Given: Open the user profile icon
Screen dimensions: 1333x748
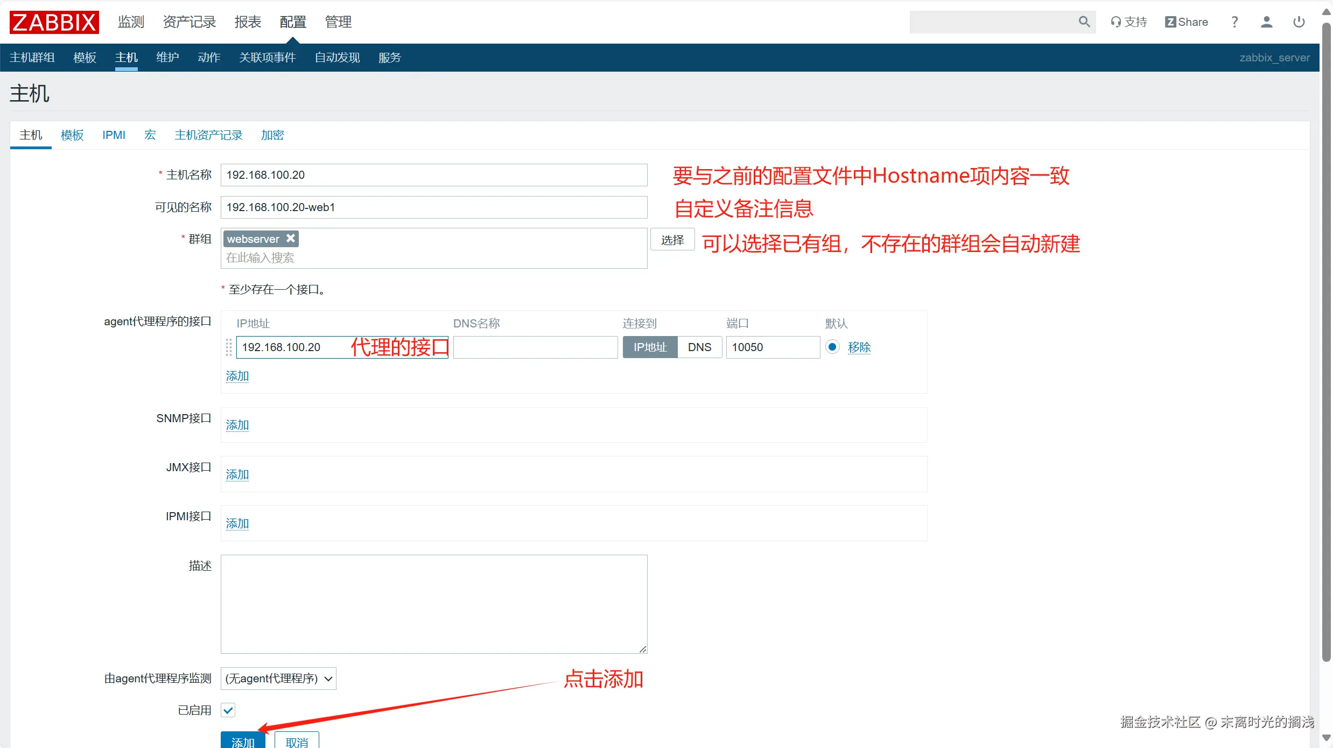Looking at the screenshot, I should [x=1266, y=22].
